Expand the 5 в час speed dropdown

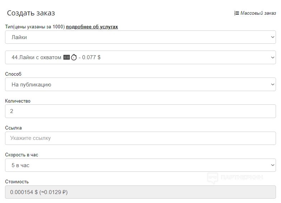pyautogui.click(x=140, y=165)
